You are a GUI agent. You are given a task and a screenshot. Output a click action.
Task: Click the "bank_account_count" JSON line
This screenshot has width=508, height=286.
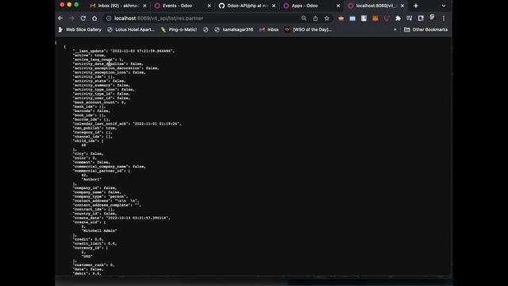coord(99,102)
